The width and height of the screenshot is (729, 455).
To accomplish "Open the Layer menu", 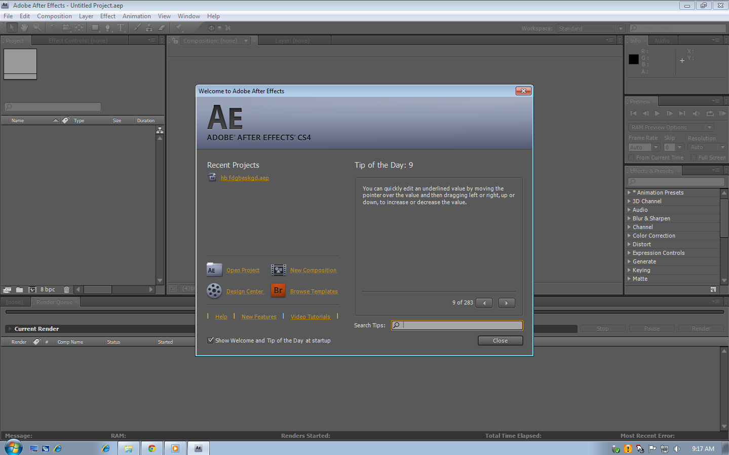I will click(86, 16).
